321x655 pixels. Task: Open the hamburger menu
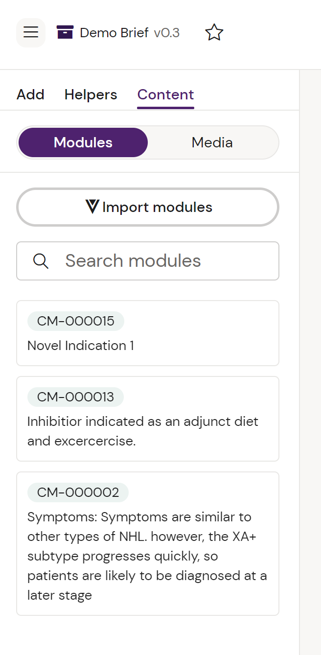click(x=31, y=33)
